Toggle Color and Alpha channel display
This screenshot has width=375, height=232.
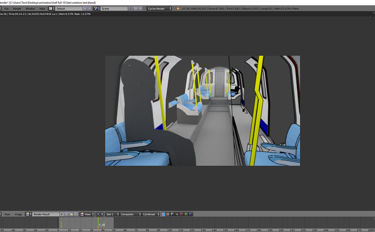click(163, 214)
